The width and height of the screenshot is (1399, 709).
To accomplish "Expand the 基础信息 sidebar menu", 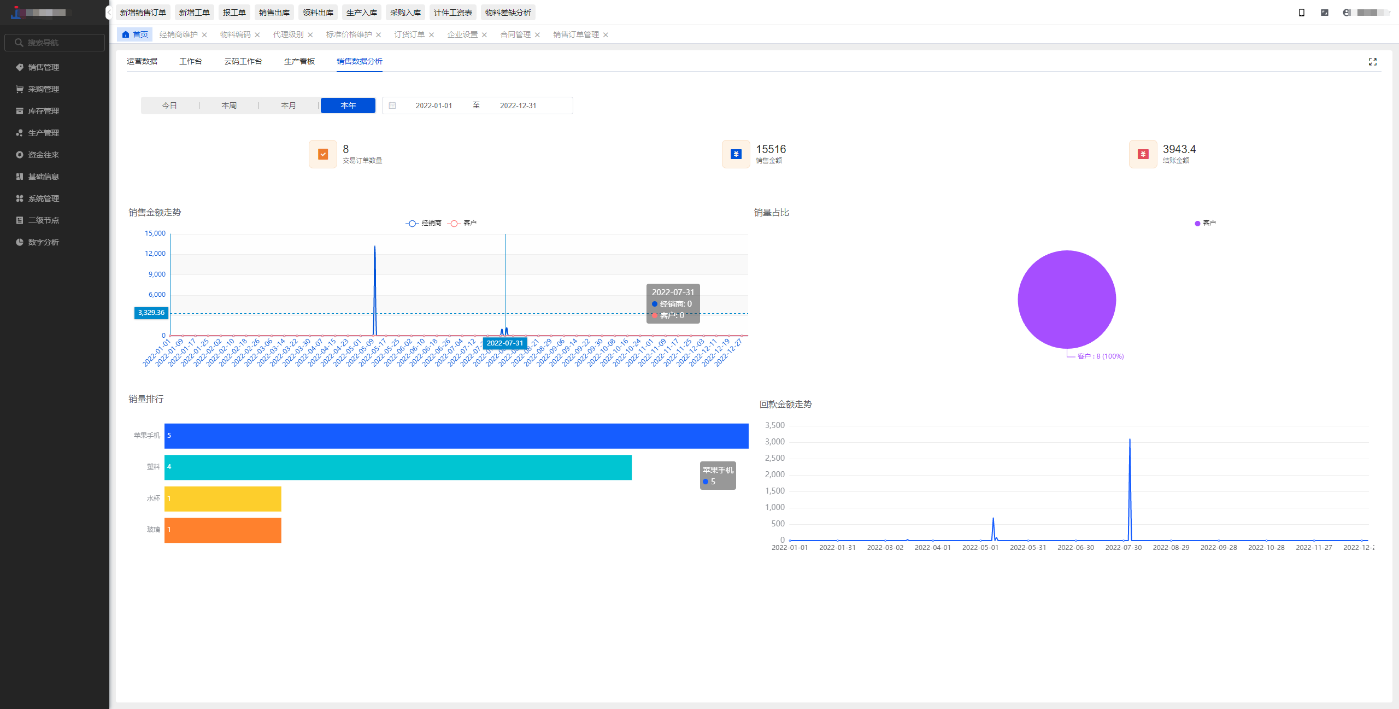I will tap(55, 177).
